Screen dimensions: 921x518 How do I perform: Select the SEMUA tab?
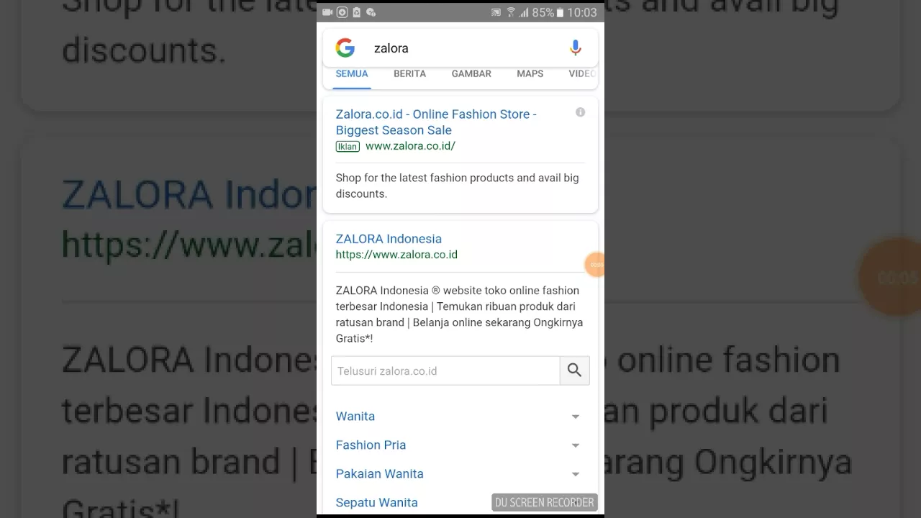point(352,73)
